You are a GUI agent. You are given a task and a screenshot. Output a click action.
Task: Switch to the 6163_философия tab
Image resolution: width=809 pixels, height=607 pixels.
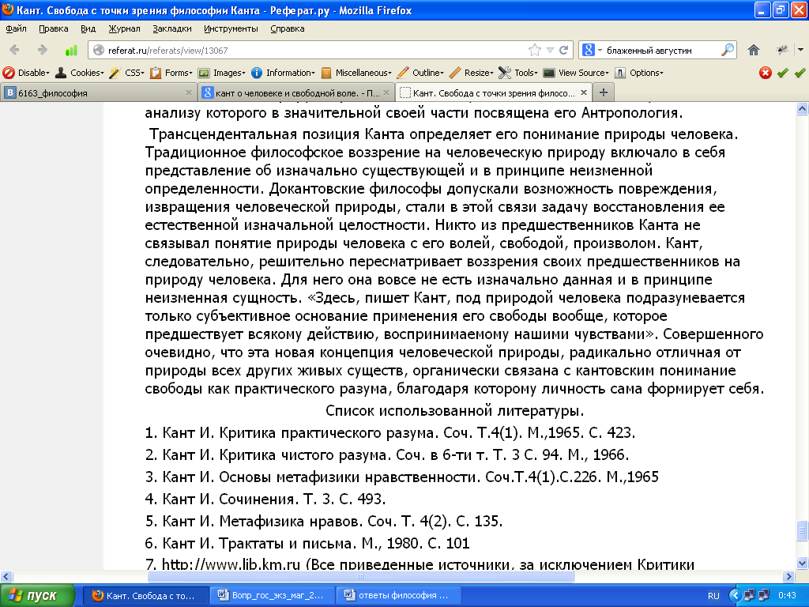98,93
